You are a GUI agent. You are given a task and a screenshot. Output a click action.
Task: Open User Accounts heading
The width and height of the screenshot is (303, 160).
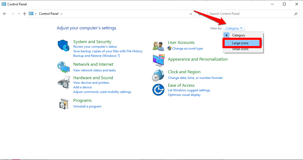pos(181,42)
